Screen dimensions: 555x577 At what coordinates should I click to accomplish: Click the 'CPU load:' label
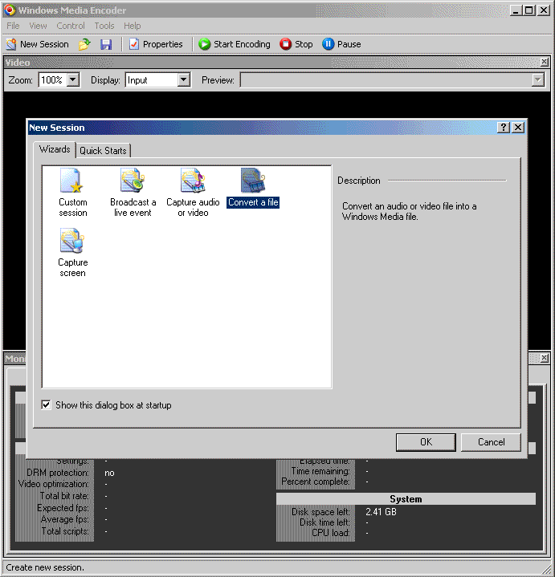pyautogui.click(x=330, y=533)
